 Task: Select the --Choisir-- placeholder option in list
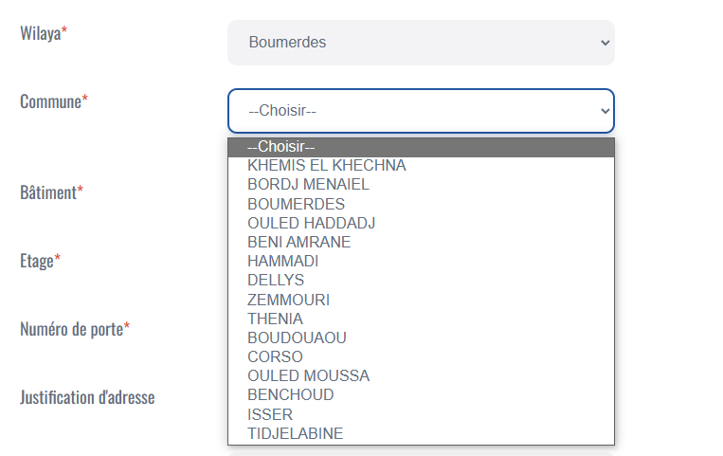pyautogui.click(x=421, y=147)
